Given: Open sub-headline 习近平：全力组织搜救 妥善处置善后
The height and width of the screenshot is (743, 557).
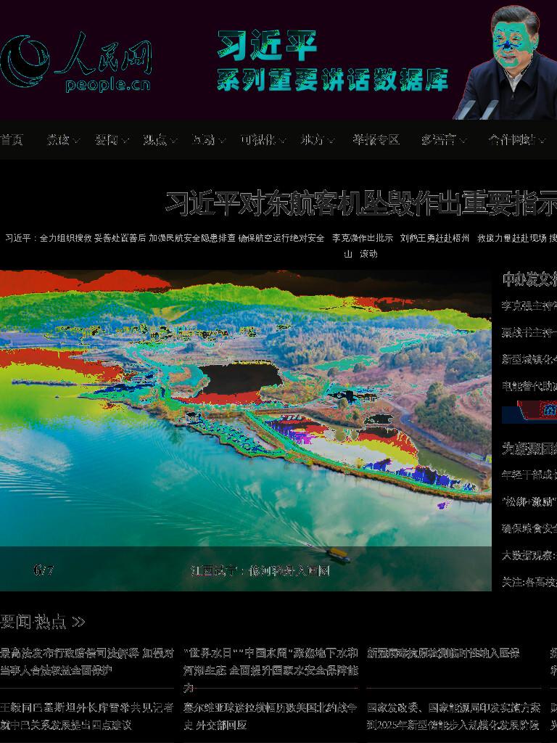Looking at the screenshot, I should click(75, 238).
